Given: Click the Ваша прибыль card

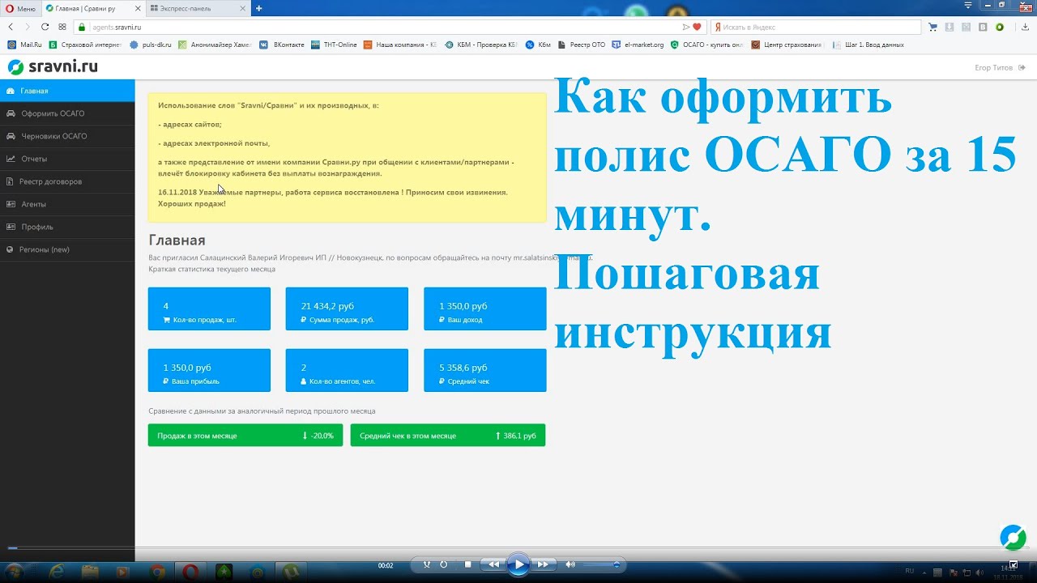Looking at the screenshot, I should click(x=209, y=370).
